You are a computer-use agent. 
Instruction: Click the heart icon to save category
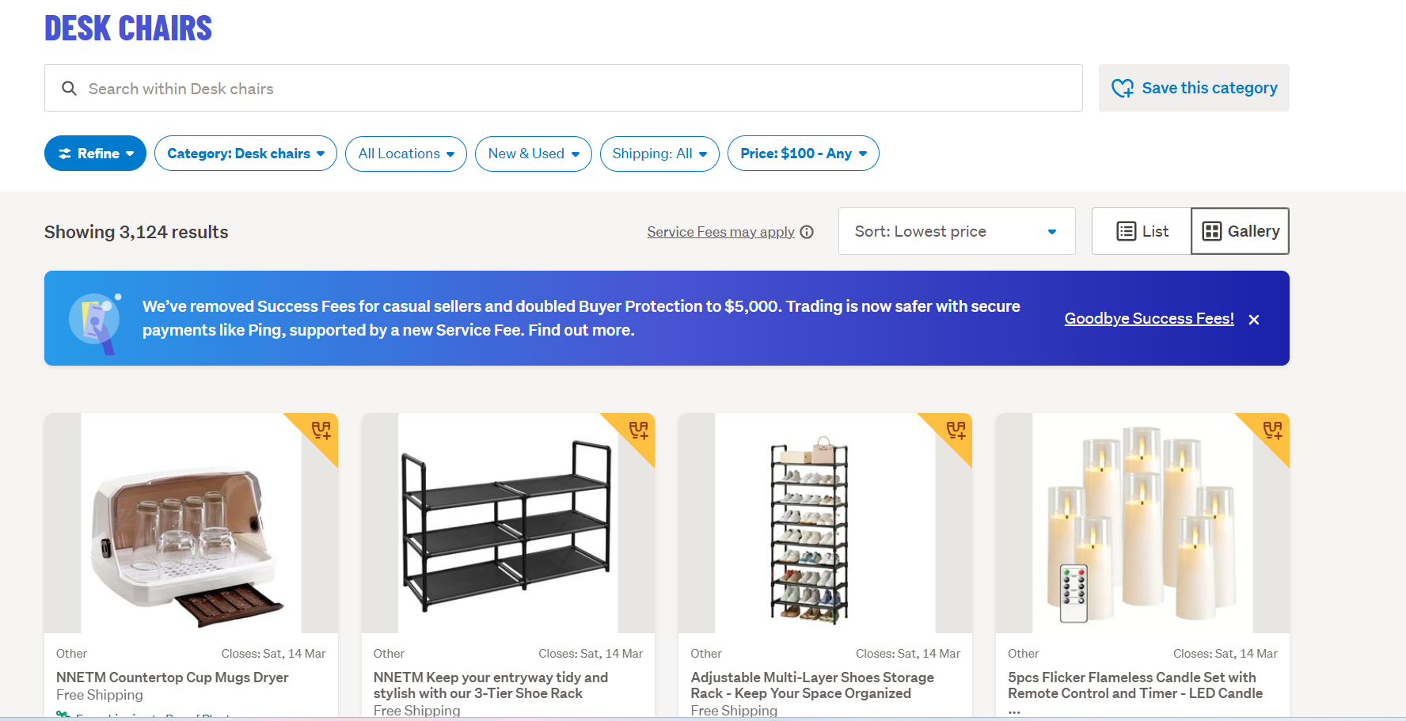pyautogui.click(x=1122, y=88)
